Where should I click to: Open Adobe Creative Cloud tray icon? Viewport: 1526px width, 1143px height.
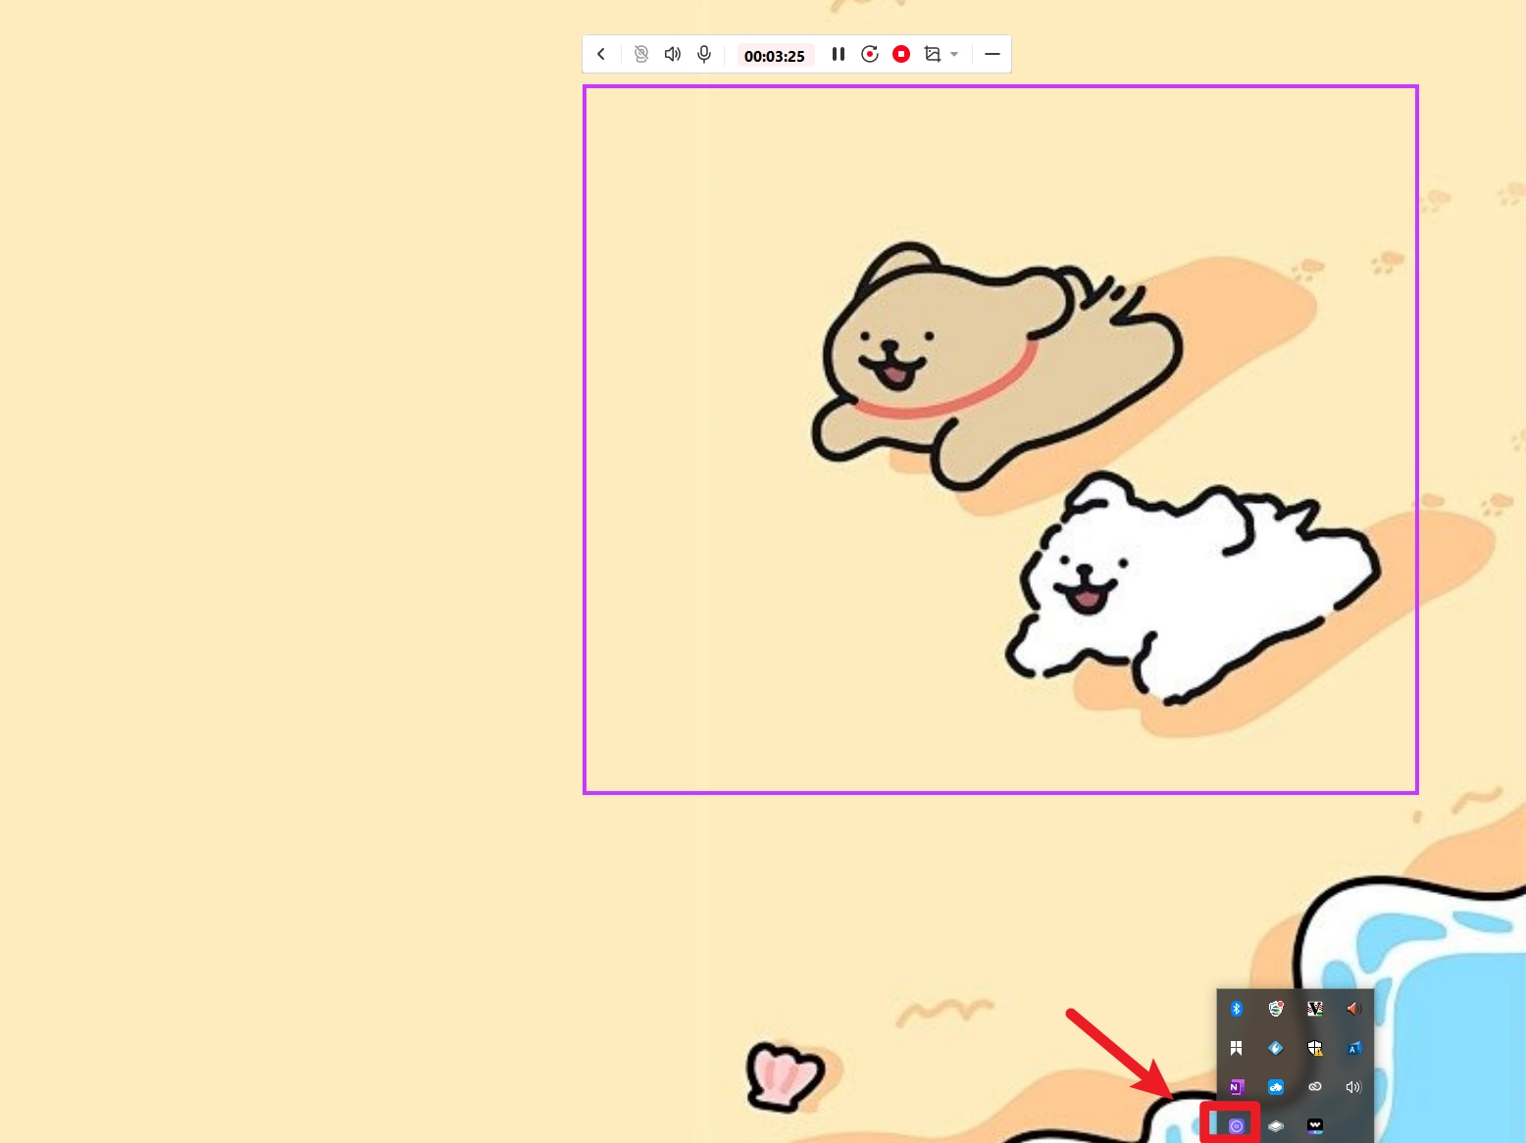tap(1315, 1087)
